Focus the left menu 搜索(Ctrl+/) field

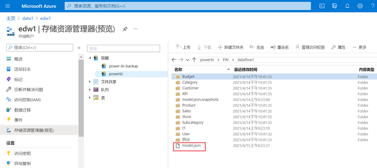click(39, 48)
